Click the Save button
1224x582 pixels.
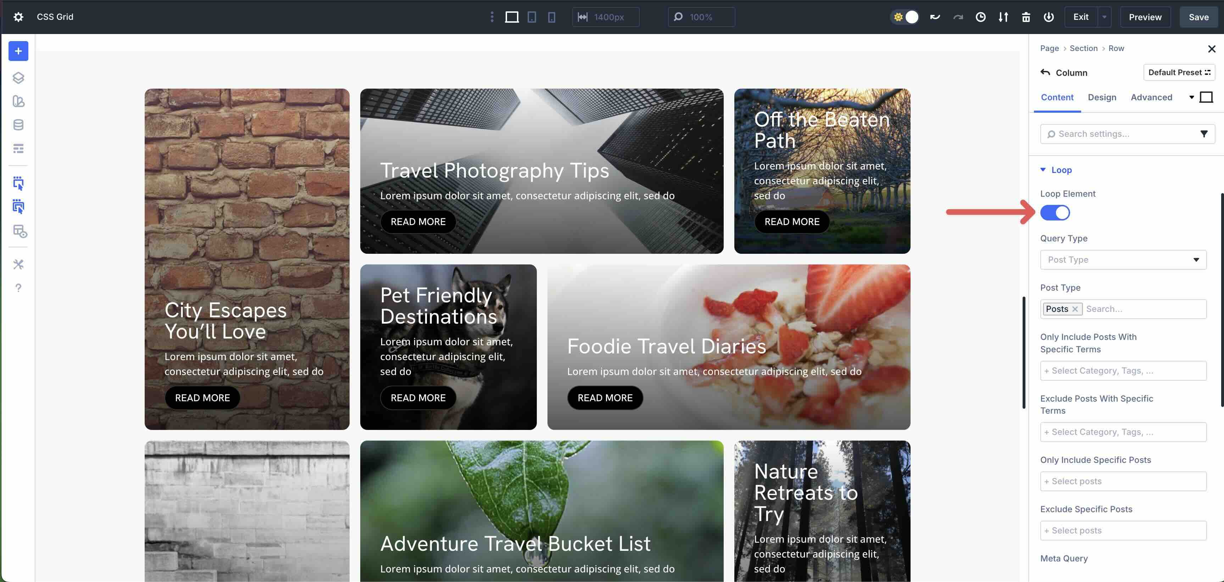1198,17
